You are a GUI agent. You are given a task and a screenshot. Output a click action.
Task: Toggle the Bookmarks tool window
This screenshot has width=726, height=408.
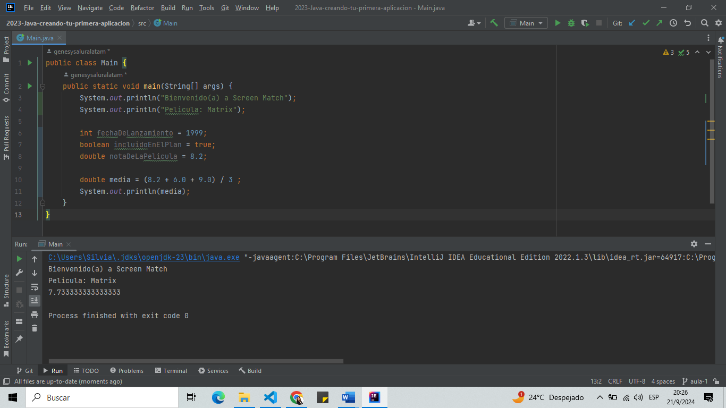tap(6, 338)
